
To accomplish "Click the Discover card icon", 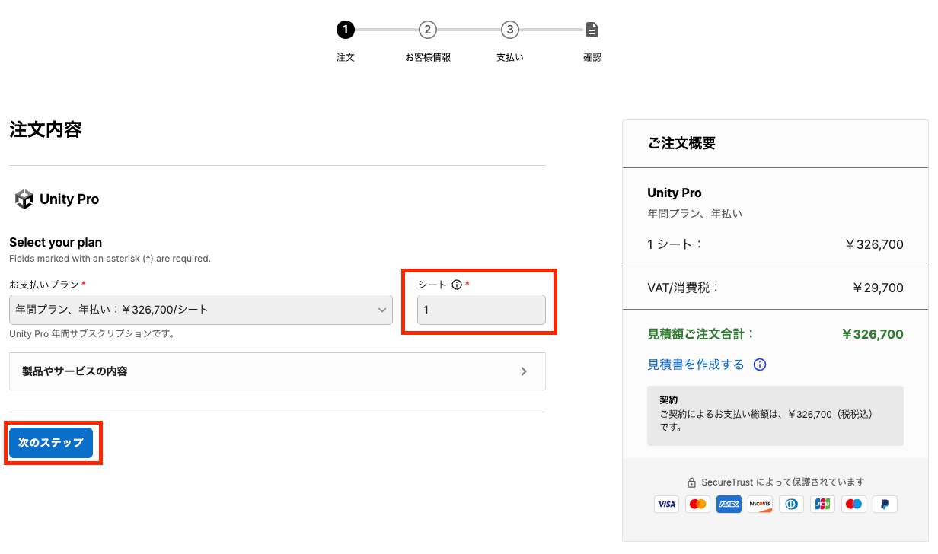I will pos(760,504).
